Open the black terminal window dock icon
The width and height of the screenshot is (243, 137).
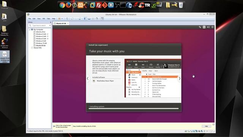click(123, 5)
